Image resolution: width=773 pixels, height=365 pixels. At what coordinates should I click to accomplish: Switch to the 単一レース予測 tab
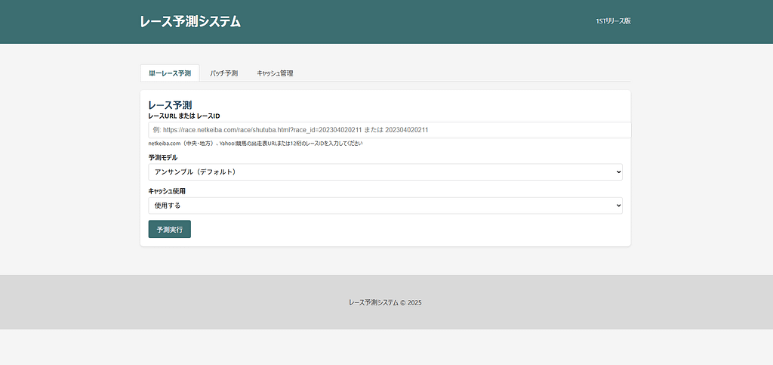[x=170, y=73]
